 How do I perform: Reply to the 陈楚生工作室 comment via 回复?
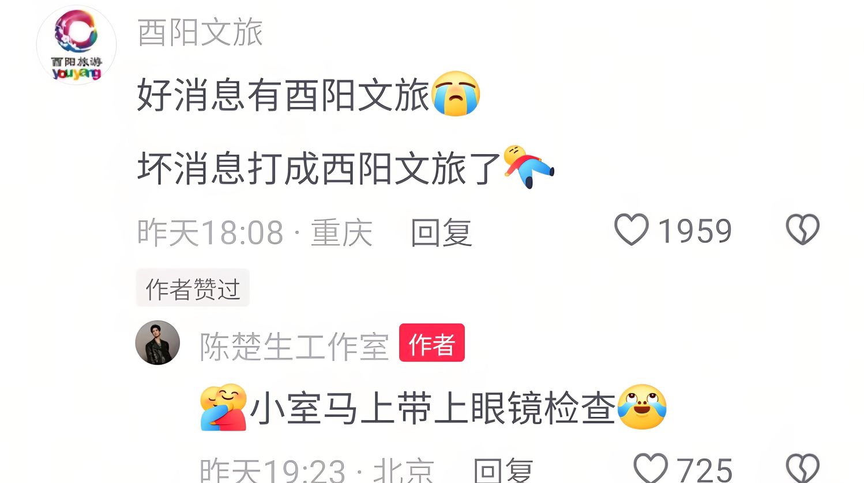[503, 470]
